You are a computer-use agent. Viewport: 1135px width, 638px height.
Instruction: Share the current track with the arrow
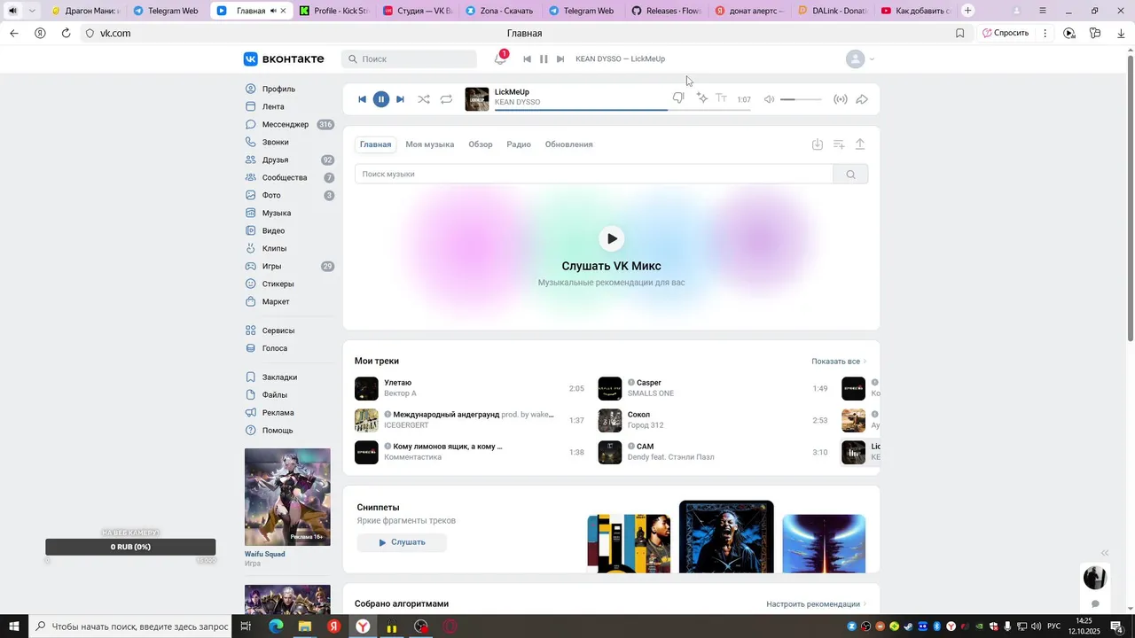point(862,99)
